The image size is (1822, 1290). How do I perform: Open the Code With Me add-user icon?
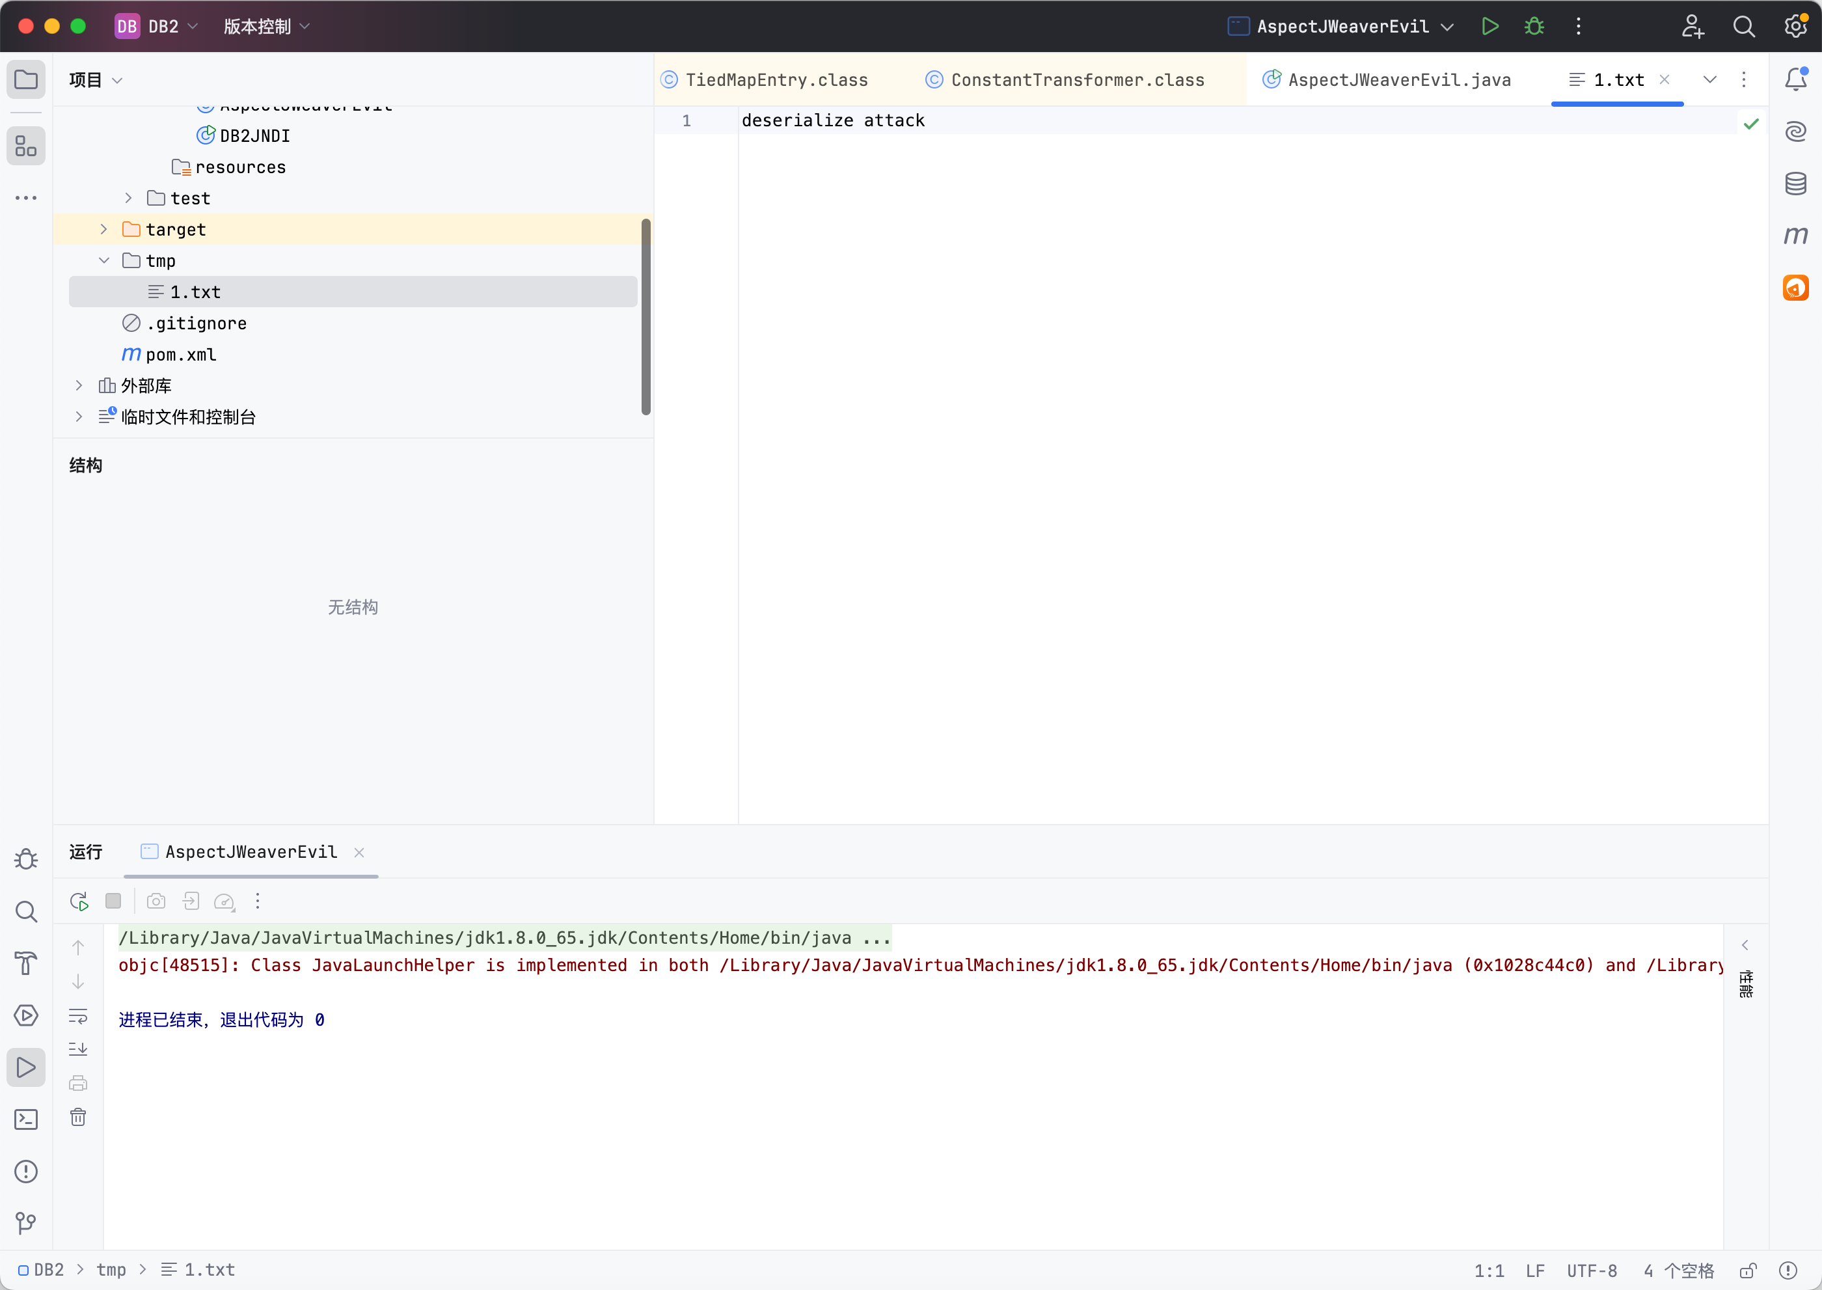(1693, 26)
